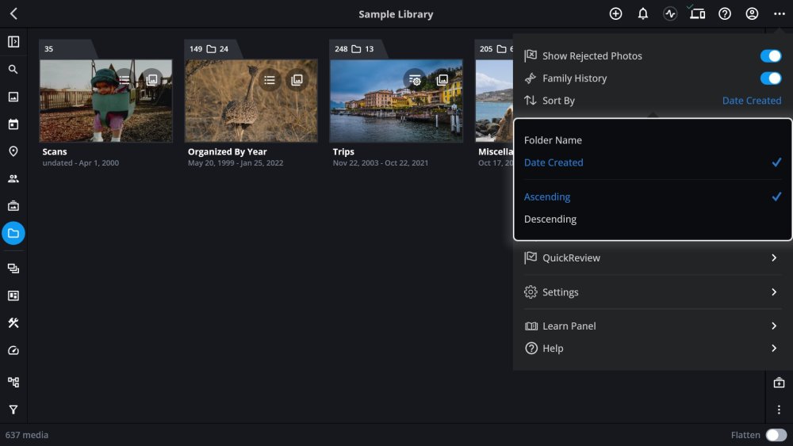
Task: Toggle Show Rejected Photos switch
Action: click(x=770, y=56)
